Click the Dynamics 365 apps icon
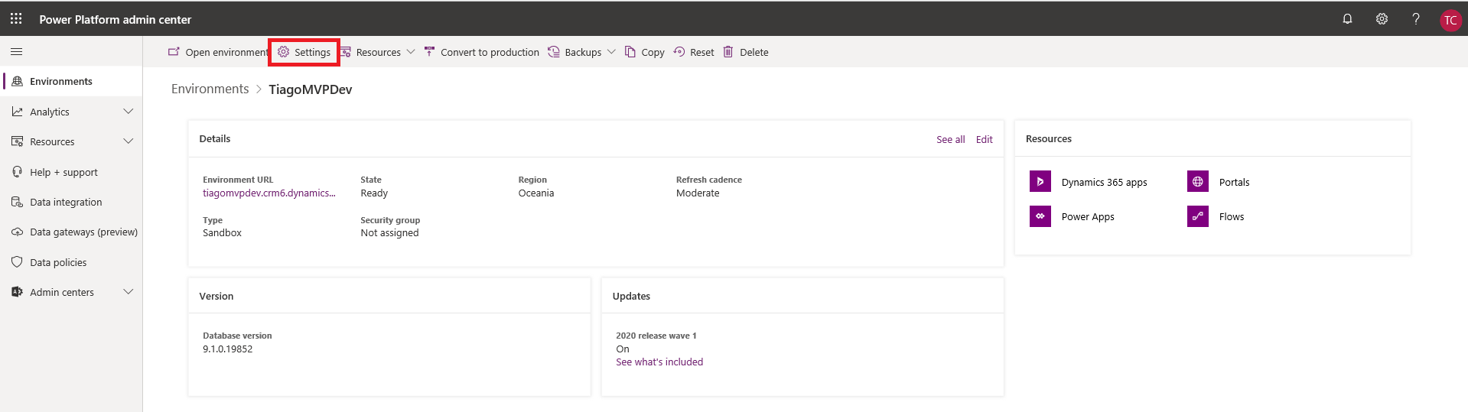The width and height of the screenshot is (1468, 412). (1040, 182)
